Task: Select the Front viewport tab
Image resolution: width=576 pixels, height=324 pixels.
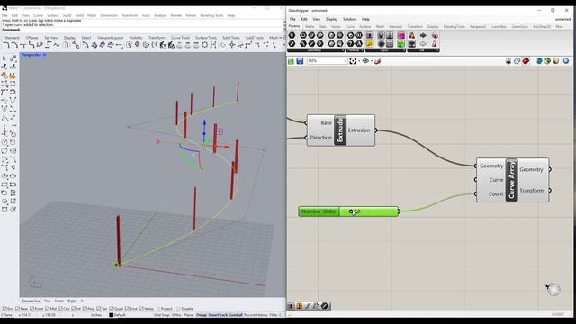Action: click(x=59, y=301)
